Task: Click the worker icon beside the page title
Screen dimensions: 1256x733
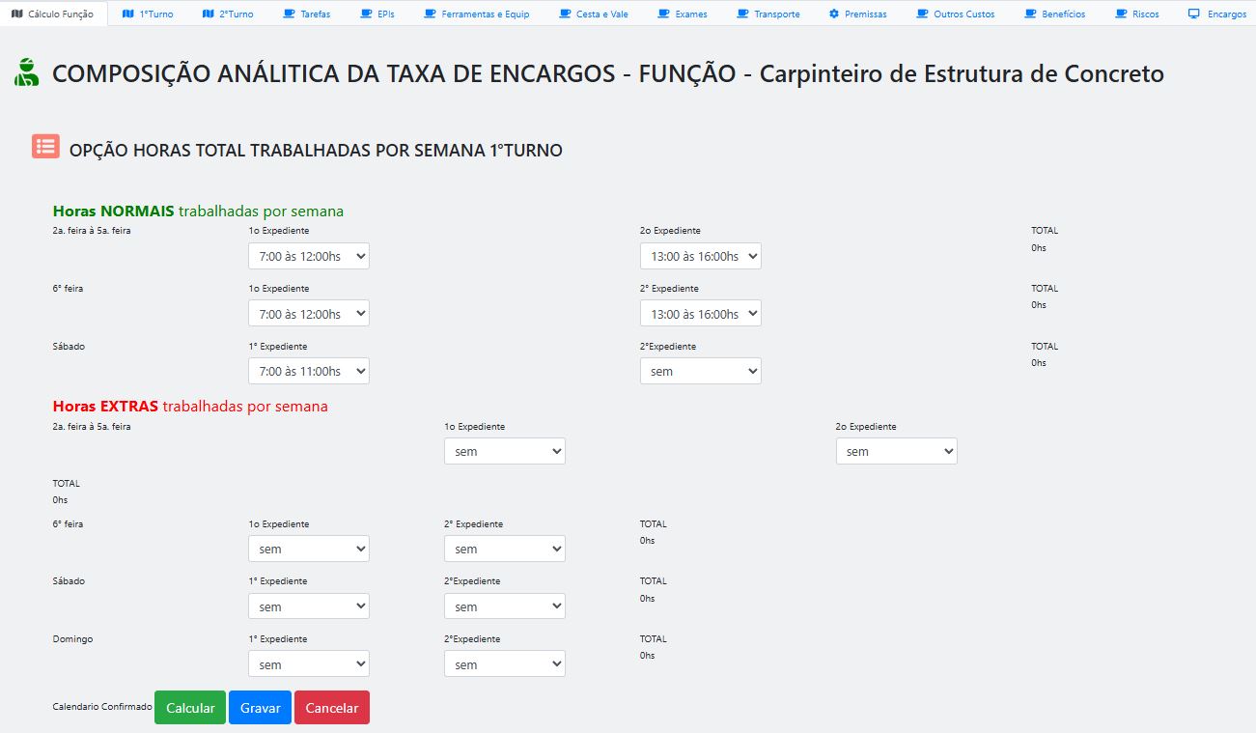Action: pyautogui.click(x=26, y=73)
